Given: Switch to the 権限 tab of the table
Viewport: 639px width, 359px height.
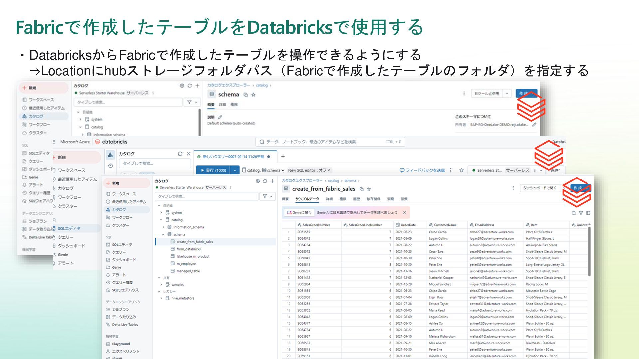Looking at the screenshot, I should [x=343, y=199].
